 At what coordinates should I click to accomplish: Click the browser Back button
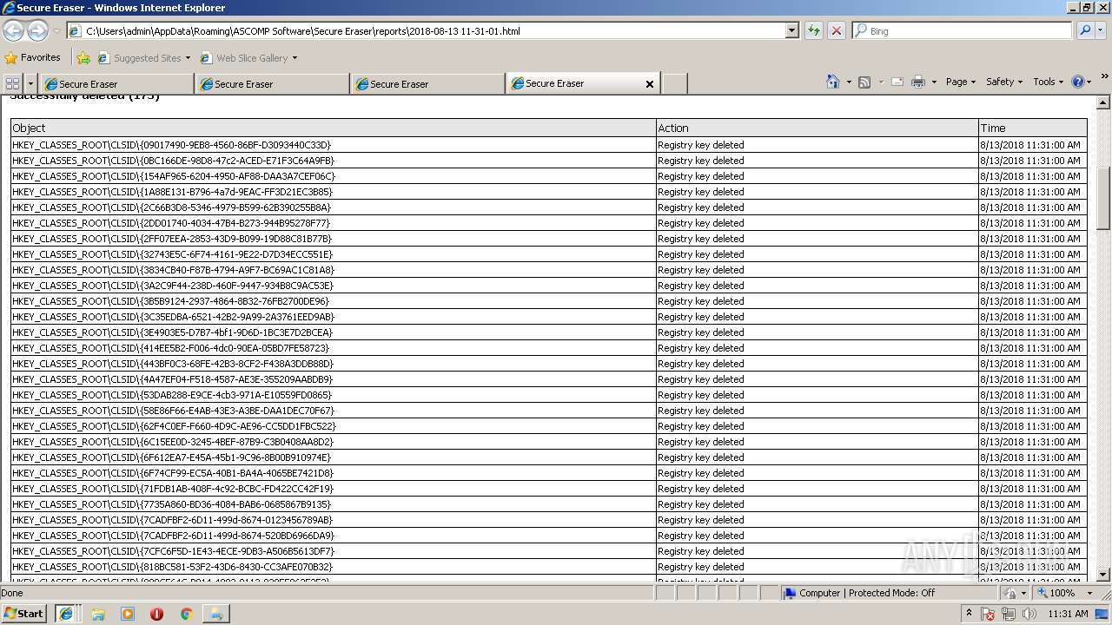pos(13,30)
